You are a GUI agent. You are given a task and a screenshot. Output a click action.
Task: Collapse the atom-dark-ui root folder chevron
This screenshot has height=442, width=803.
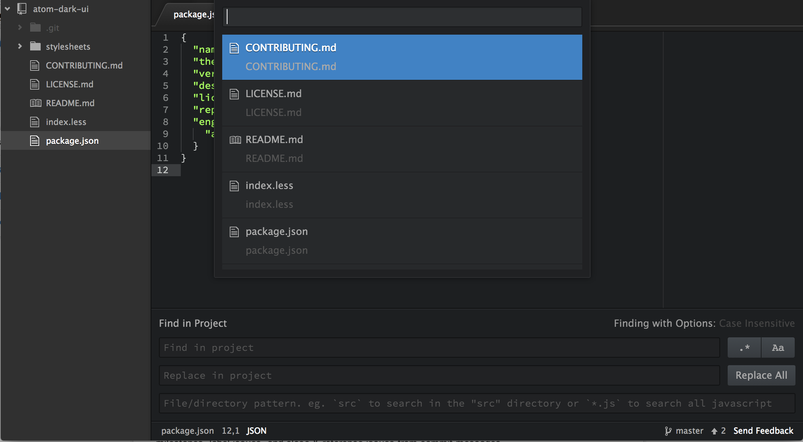coord(8,9)
